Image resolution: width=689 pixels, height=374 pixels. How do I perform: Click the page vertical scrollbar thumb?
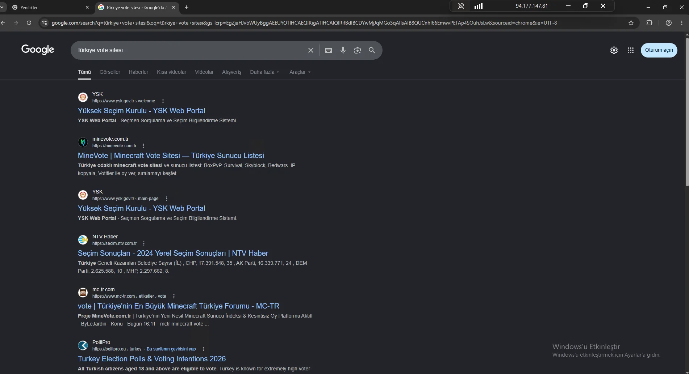point(687,112)
